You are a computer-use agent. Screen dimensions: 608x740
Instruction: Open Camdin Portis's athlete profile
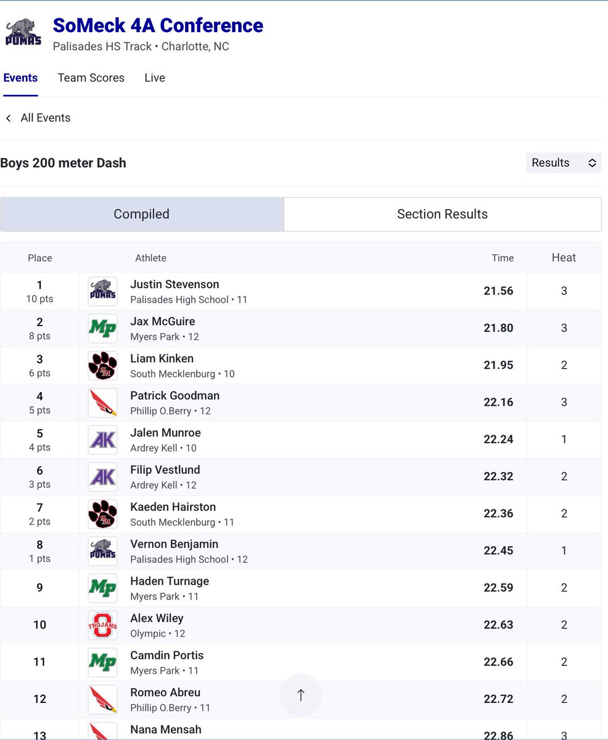[x=166, y=655]
